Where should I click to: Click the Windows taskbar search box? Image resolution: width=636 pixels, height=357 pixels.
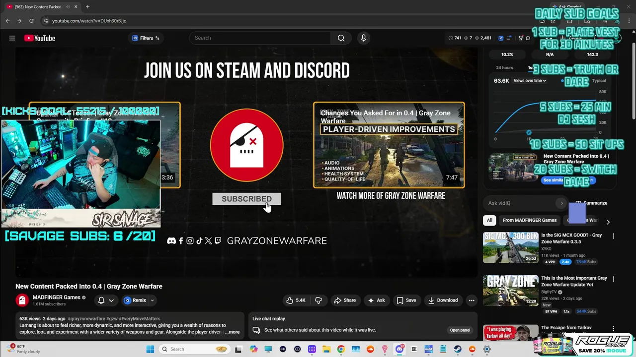(x=195, y=349)
